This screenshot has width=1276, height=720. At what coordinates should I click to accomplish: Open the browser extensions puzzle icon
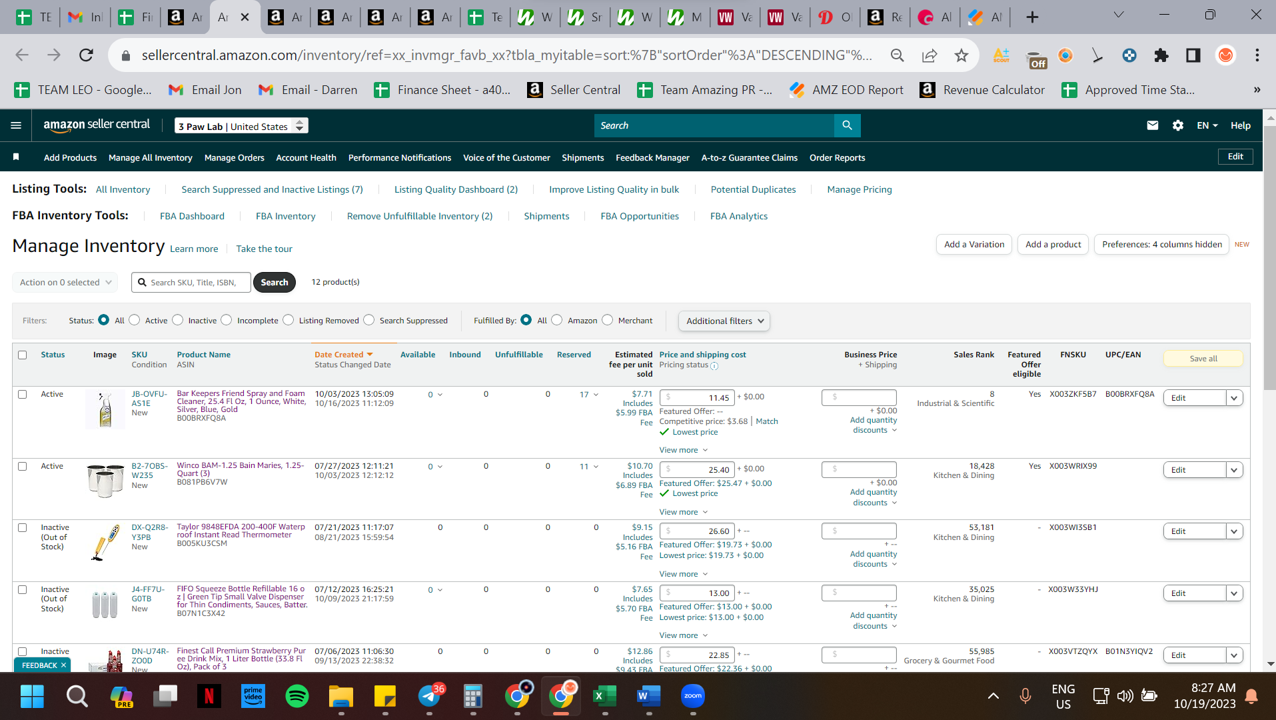click(1161, 55)
